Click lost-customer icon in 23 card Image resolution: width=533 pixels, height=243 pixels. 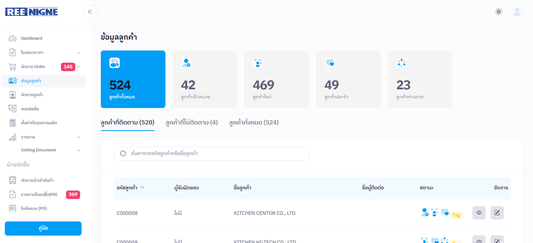click(402, 63)
